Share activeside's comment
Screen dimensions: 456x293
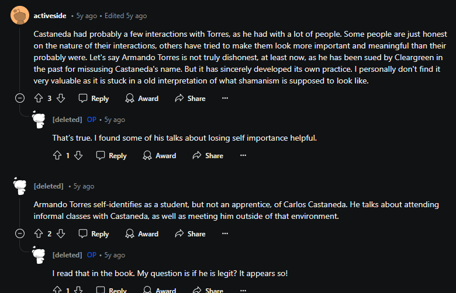click(x=190, y=99)
